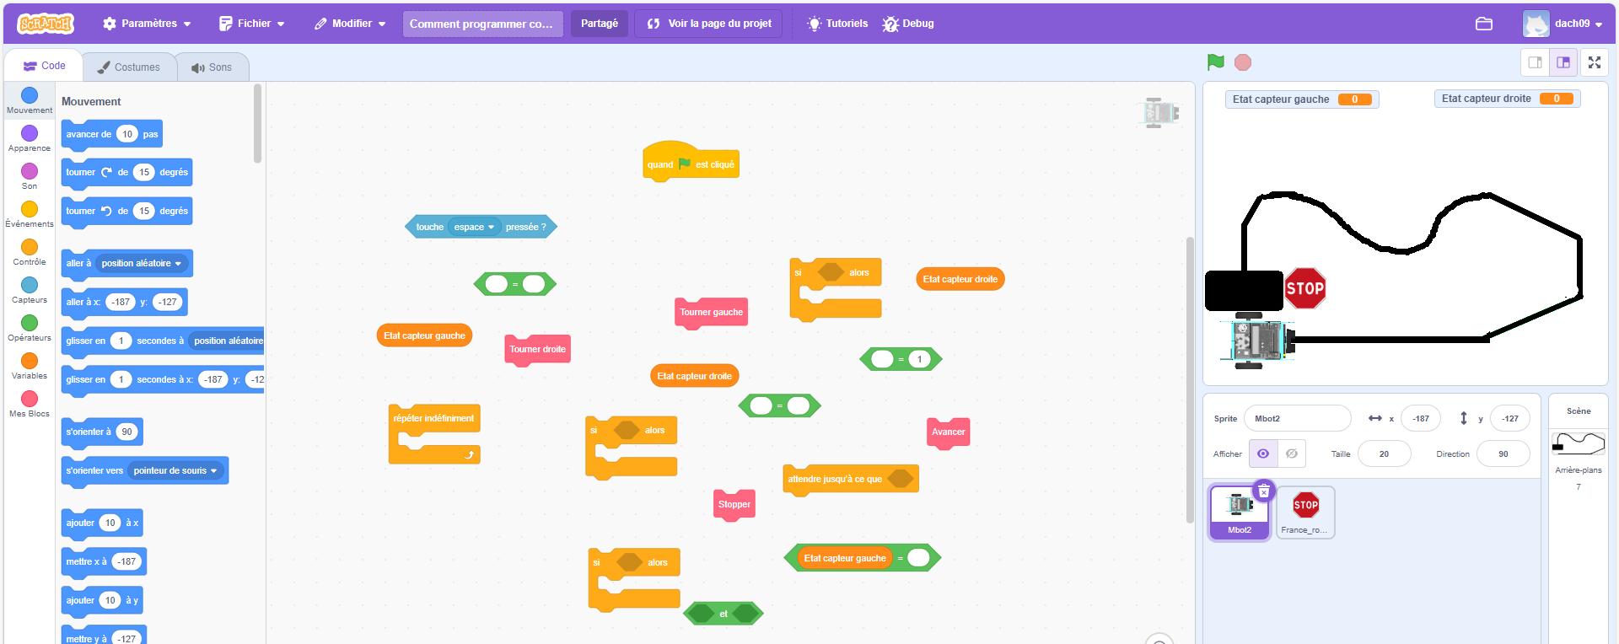Switch to small stage layout
Screen dimensions: 1619x644
click(x=1535, y=62)
